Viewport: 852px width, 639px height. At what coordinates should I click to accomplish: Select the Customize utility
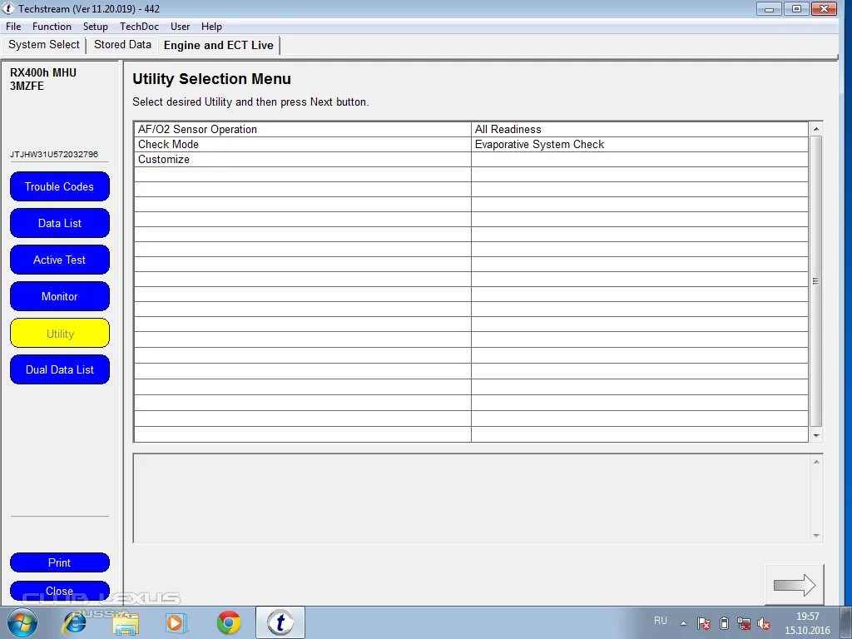302,159
